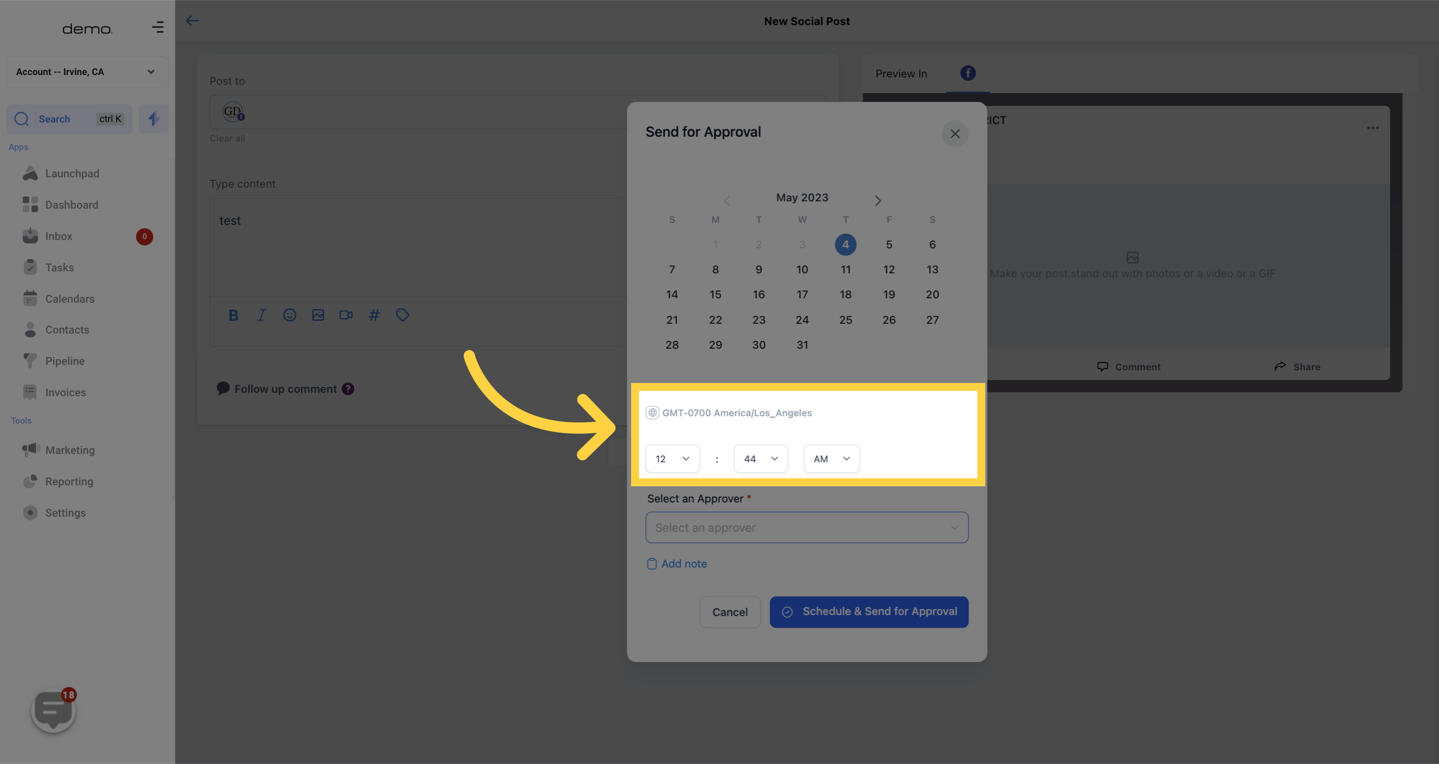Click the Video insert icon
The height and width of the screenshot is (764, 1439).
click(x=346, y=315)
